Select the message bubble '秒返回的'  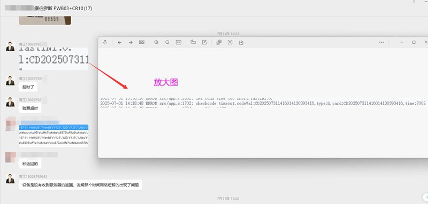30,164
